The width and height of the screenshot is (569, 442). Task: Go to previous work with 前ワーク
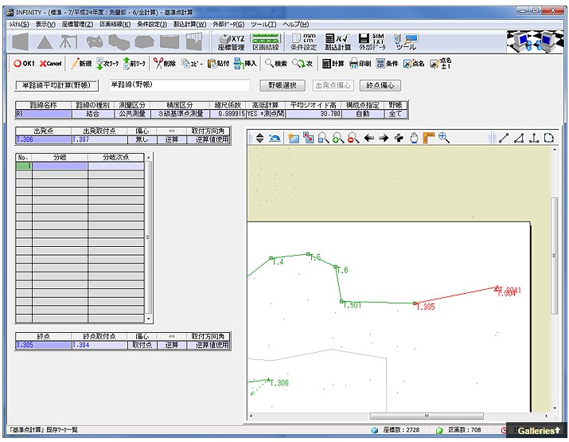click(134, 64)
